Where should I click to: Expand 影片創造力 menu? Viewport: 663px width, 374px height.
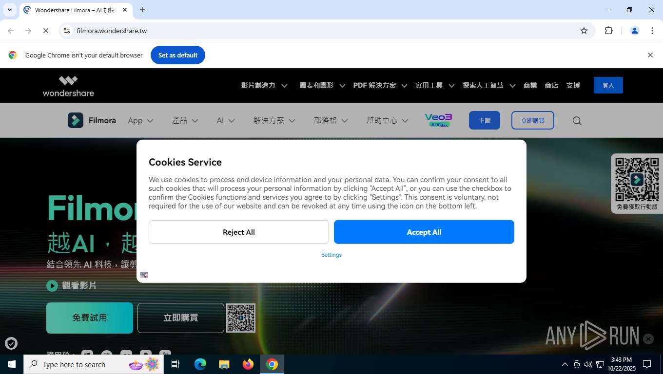tap(264, 85)
